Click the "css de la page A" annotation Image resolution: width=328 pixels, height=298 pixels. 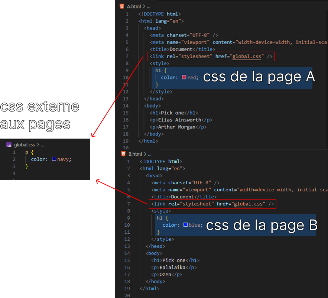[259, 77]
